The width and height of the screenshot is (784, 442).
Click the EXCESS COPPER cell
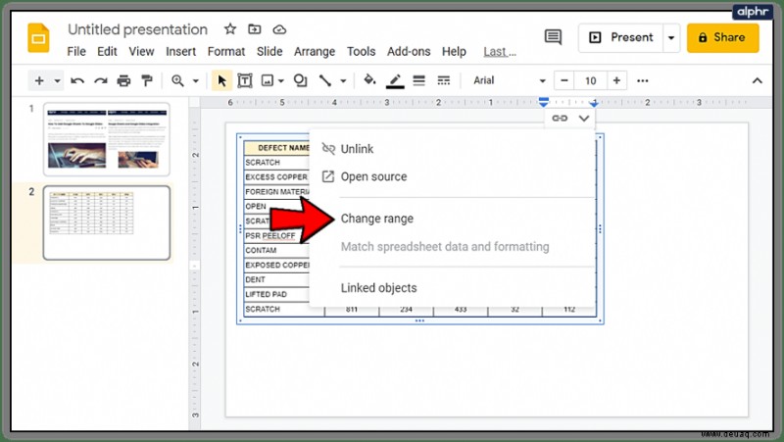[x=276, y=177]
